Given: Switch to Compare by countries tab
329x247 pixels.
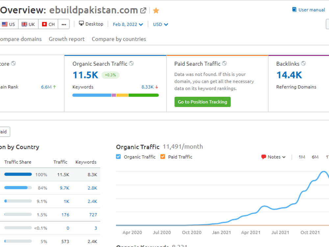Looking at the screenshot, I should click(x=119, y=39).
